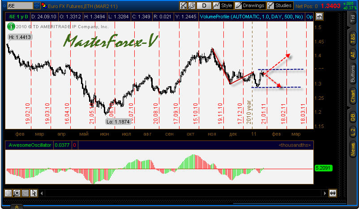This screenshot has height=209, width=359.
Task: Click the crosshair pan tool icon
Action: coord(8,193)
